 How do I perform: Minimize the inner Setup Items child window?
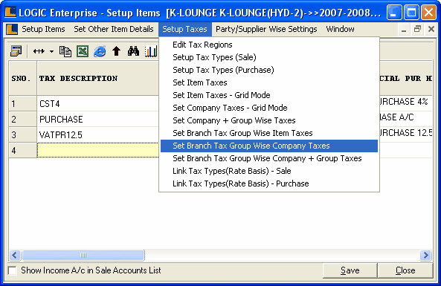click(x=404, y=29)
